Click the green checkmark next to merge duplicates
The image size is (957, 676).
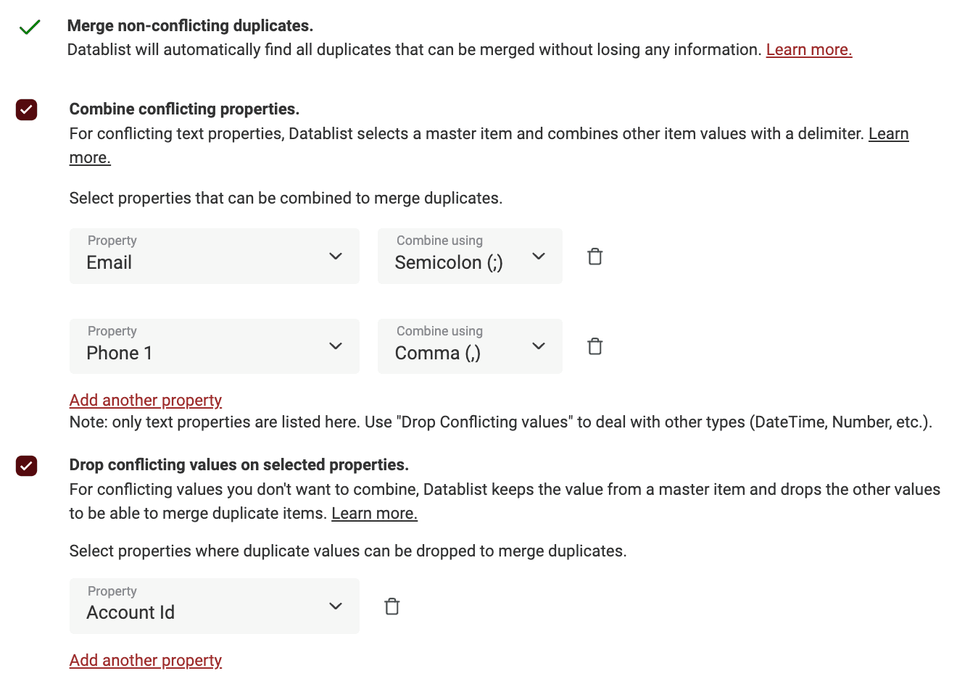(x=29, y=26)
